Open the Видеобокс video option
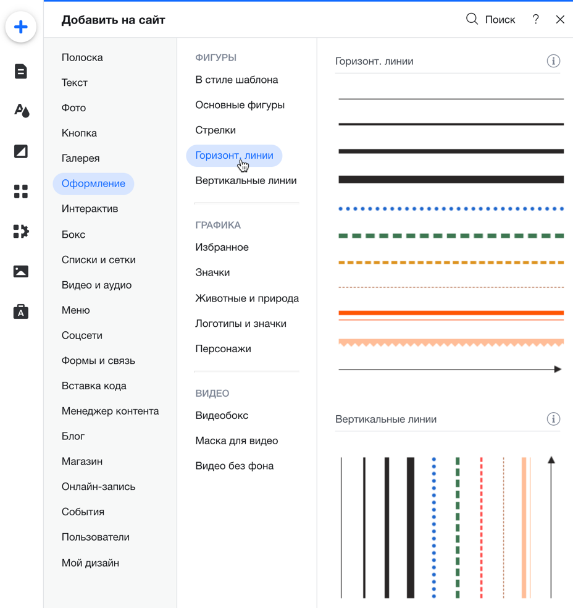 [x=222, y=416]
